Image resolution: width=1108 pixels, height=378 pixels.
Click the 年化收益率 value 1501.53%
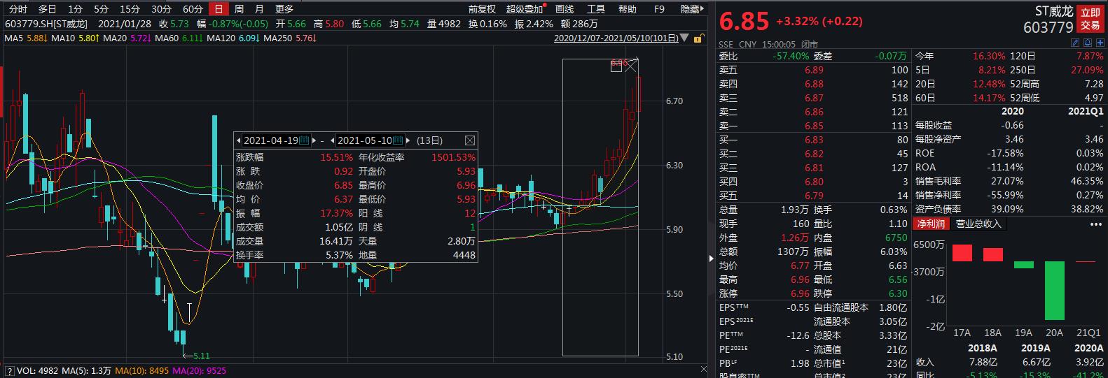click(454, 157)
